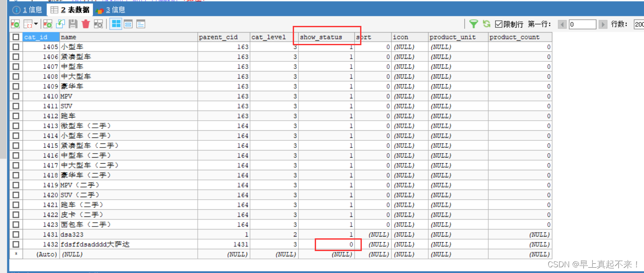
Task: Select the name cell fdsffdsadddd大萨达
Action: (129, 244)
